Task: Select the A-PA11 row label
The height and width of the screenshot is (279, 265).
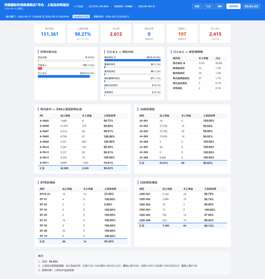Action: point(44,163)
